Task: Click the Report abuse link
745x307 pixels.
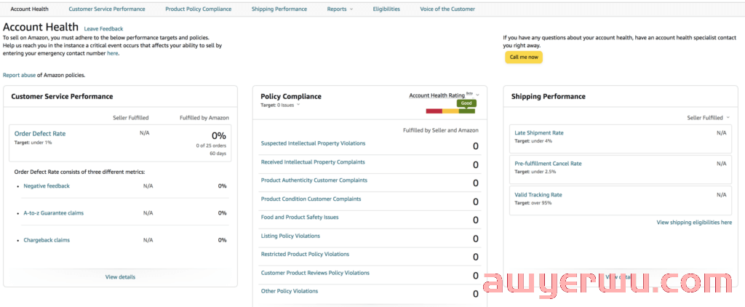Action: tap(20, 75)
